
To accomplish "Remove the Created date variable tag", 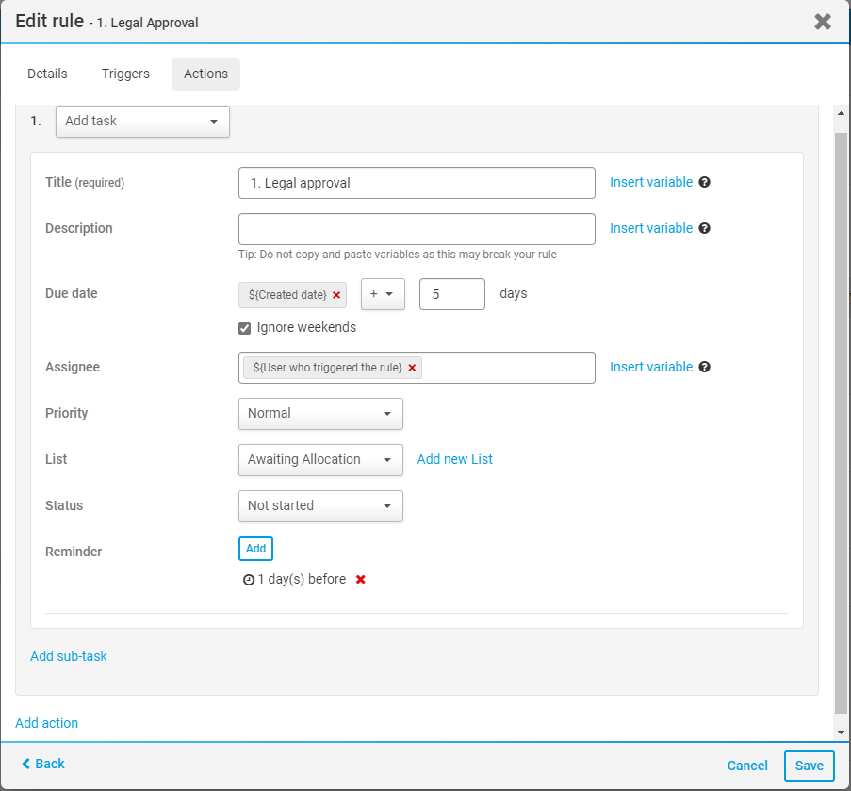I will [336, 295].
